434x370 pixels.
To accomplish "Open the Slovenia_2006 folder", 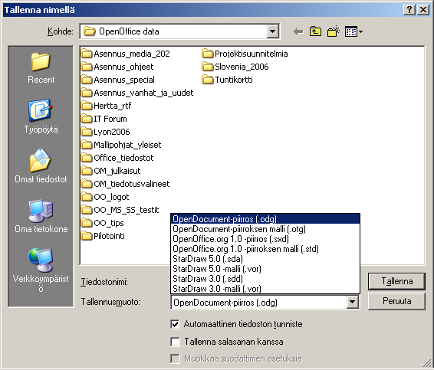I will pyautogui.click(x=235, y=67).
